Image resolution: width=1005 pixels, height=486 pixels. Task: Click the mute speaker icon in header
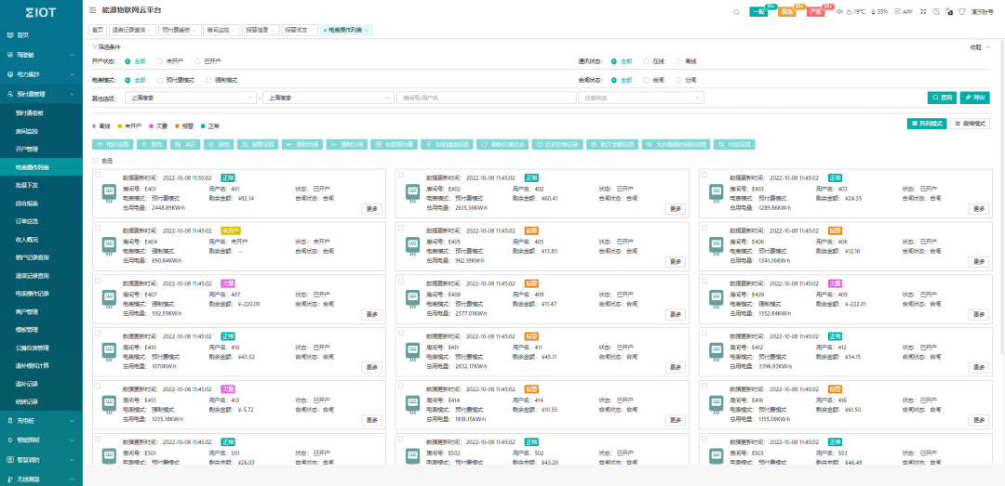(838, 11)
